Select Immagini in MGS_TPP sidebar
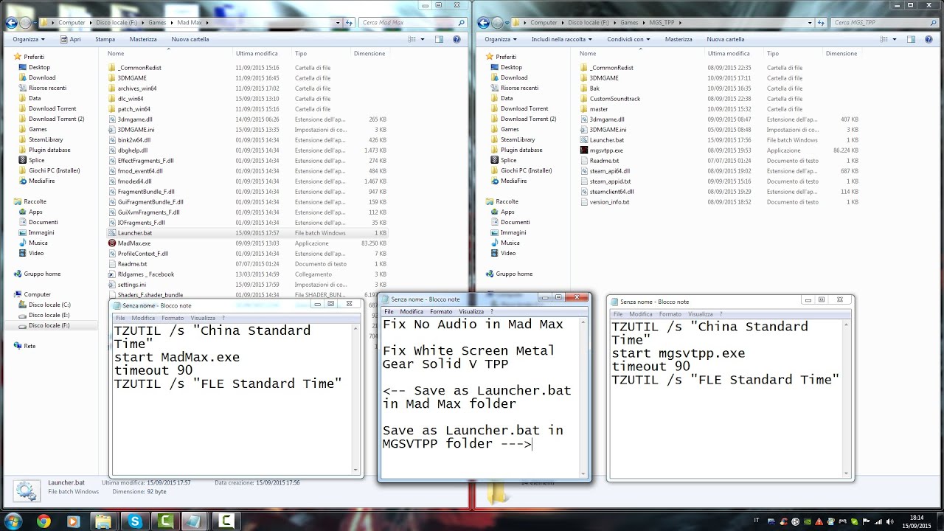 click(513, 232)
